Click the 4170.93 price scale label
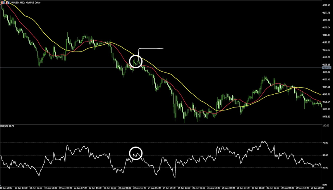Viewport: 333px width, 190px height. pyautogui.click(x=326, y=50)
